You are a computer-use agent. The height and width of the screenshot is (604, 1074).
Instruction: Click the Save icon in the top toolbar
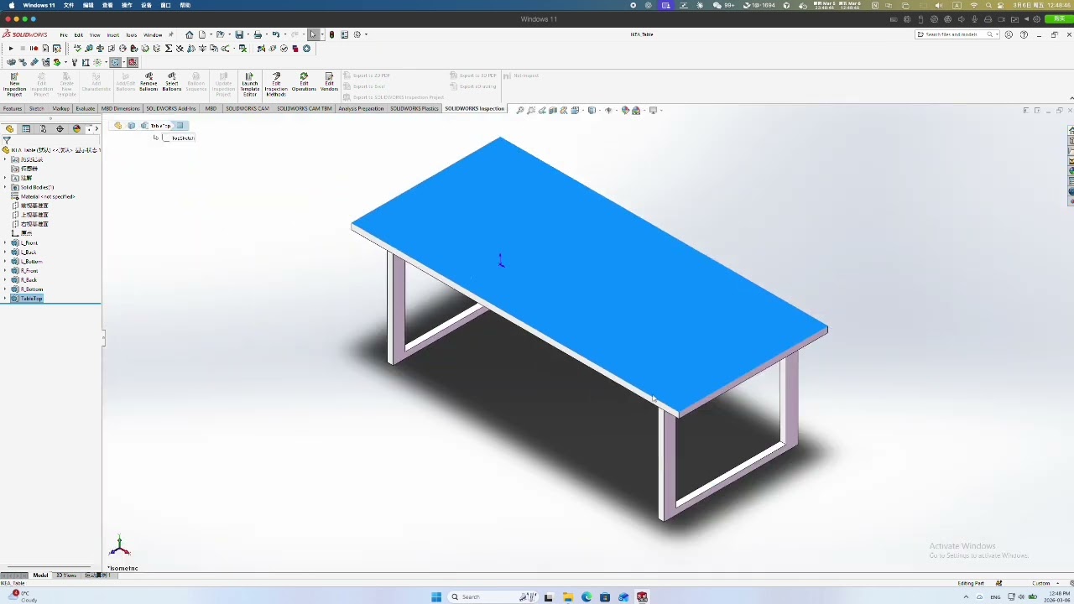pos(239,34)
